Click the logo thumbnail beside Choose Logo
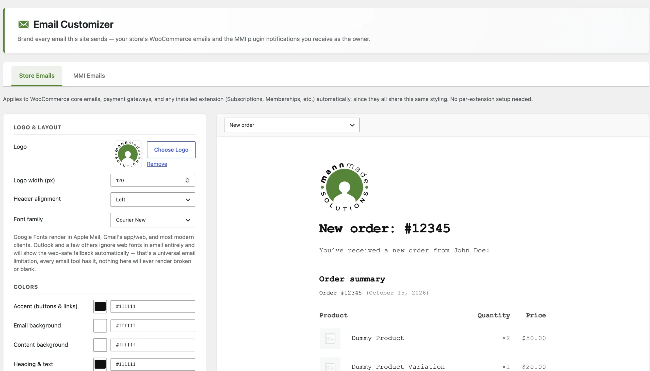 click(x=128, y=154)
